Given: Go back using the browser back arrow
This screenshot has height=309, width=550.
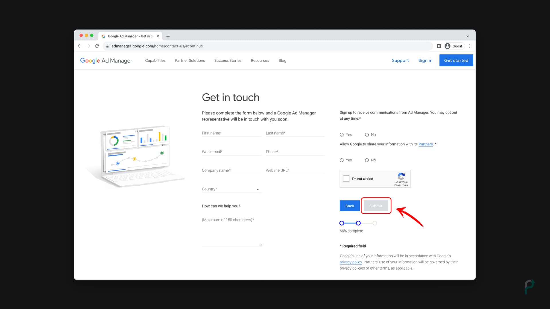Looking at the screenshot, I should [80, 46].
